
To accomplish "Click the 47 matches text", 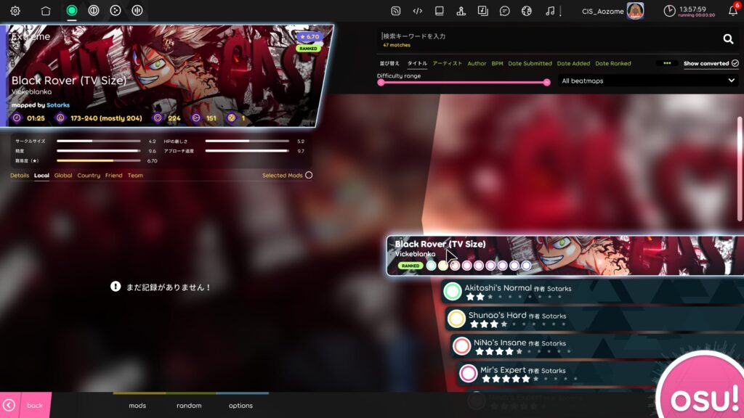I will tap(397, 45).
